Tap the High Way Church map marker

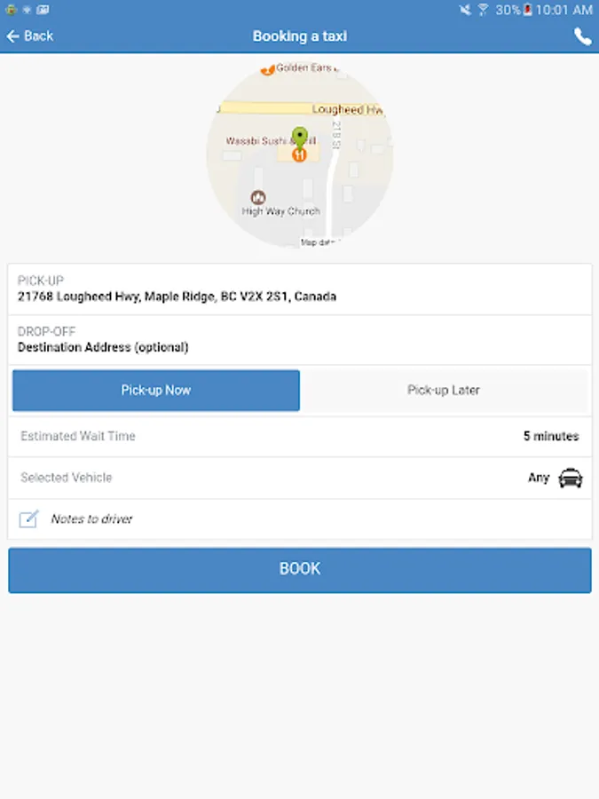(x=258, y=196)
